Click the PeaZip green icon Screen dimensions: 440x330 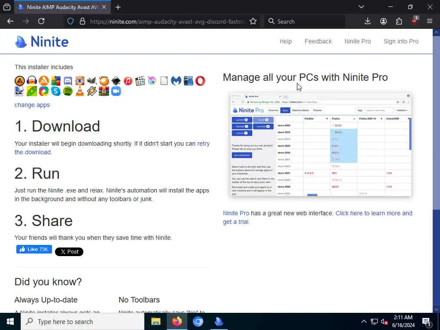pyautogui.click(x=32, y=91)
